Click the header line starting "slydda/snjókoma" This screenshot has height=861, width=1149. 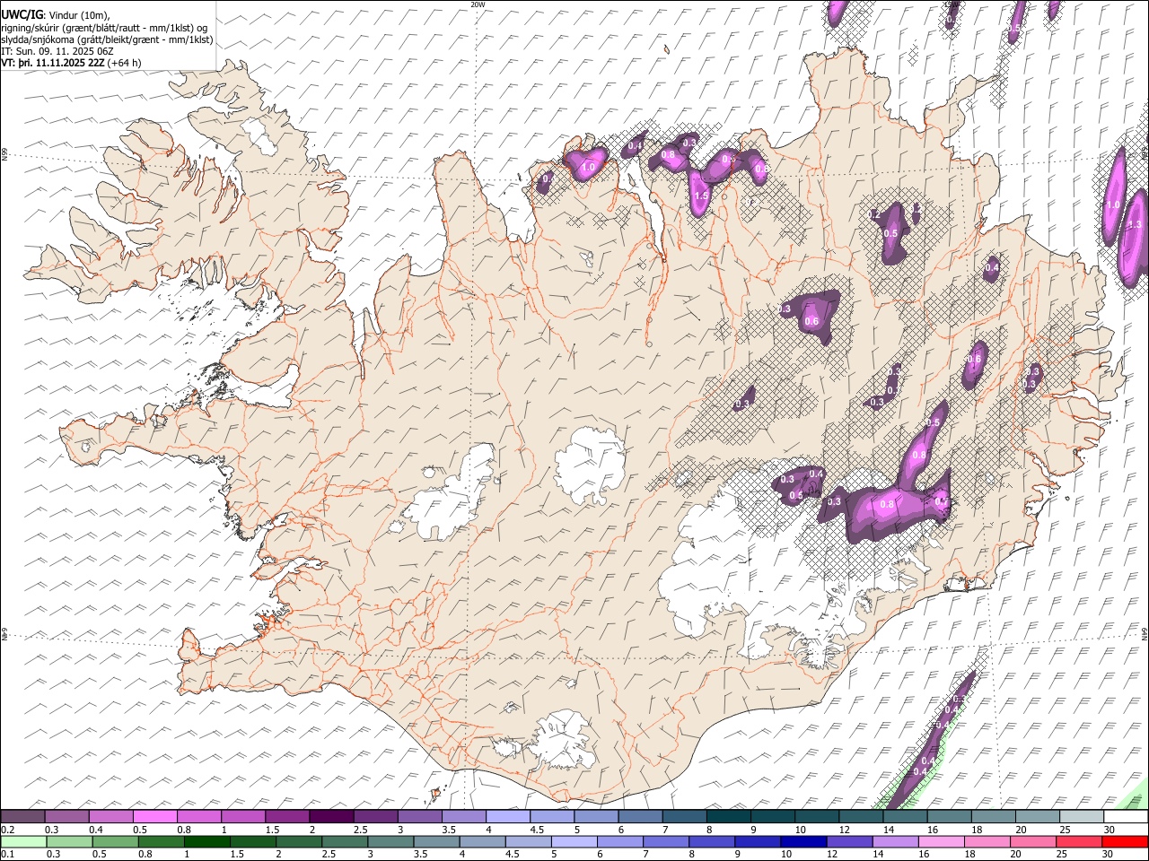107,39
